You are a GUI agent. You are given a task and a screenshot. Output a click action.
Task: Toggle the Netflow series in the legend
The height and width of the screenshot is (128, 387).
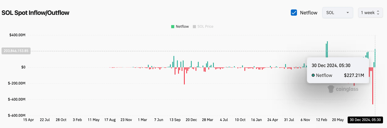[182, 27]
